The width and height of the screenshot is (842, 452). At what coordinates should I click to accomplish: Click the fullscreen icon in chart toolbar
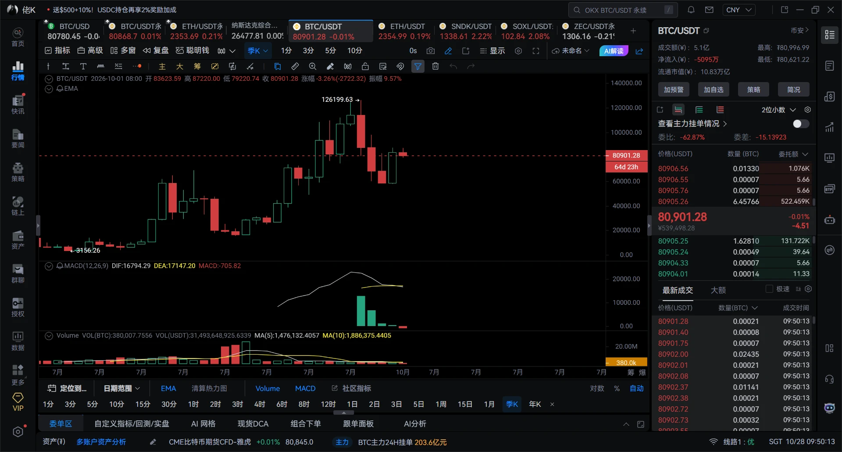tap(536, 51)
